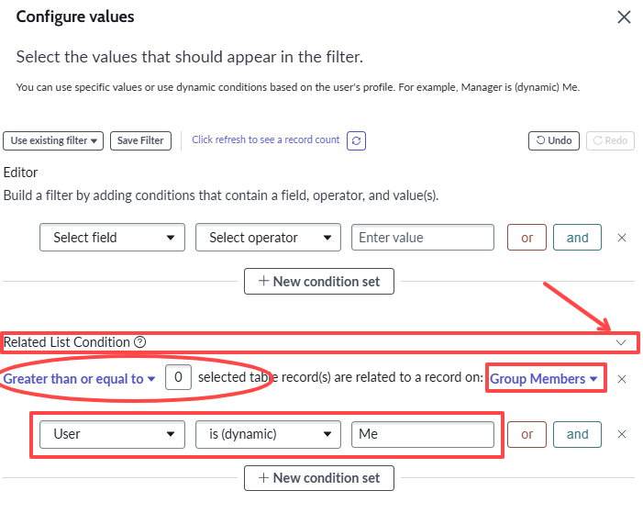The image size is (643, 513).
Task: Open the Related List Condition help icon
Action: [x=139, y=342]
